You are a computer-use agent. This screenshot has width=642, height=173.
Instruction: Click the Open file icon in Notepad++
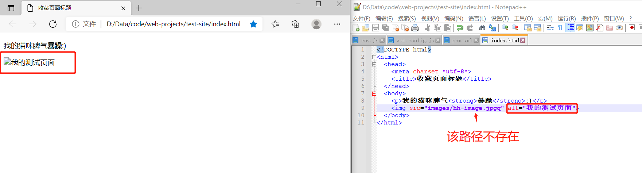click(365, 28)
